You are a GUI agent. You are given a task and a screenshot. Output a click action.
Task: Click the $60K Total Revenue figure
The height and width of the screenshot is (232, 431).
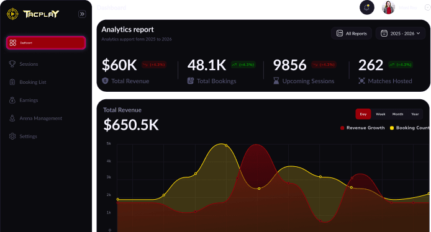pyautogui.click(x=119, y=65)
